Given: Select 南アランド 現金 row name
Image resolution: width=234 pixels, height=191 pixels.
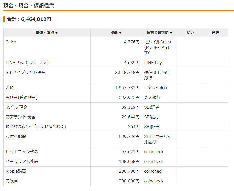Looking at the screenshot, I should click(x=20, y=117).
